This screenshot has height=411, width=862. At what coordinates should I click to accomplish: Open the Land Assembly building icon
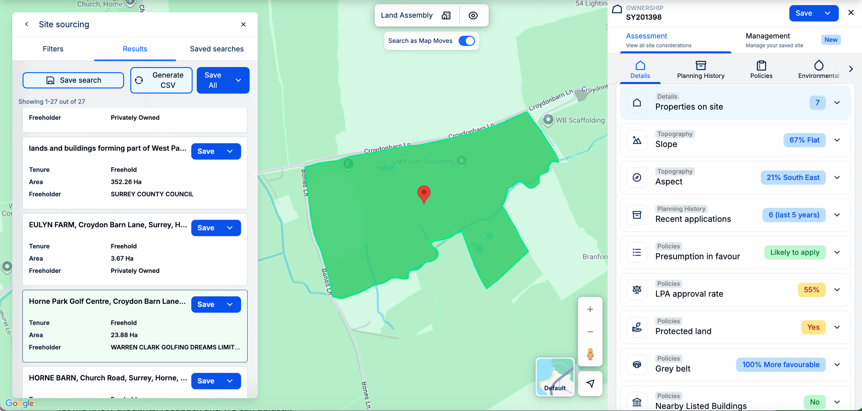(446, 15)
